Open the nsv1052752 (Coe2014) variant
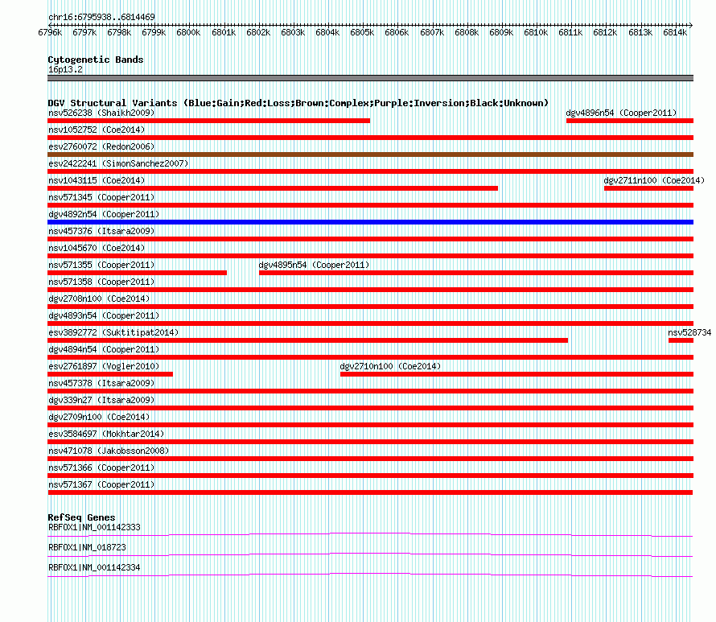This screenshot has height=622, width=716. coord(97,130)
